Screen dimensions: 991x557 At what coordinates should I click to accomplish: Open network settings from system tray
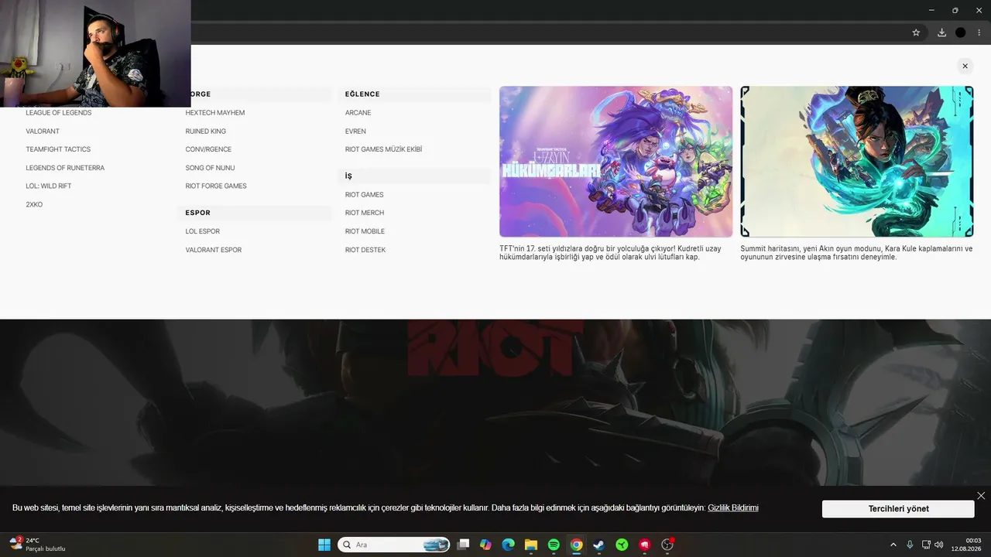(x=926, y=545)
